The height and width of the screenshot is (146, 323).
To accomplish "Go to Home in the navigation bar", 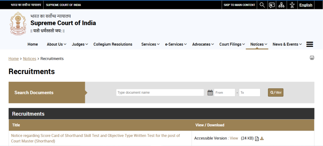I will 32,44.
